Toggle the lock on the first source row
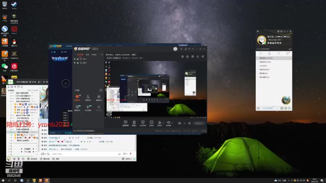This screenshot has width=326, height=183. [78, 59]
